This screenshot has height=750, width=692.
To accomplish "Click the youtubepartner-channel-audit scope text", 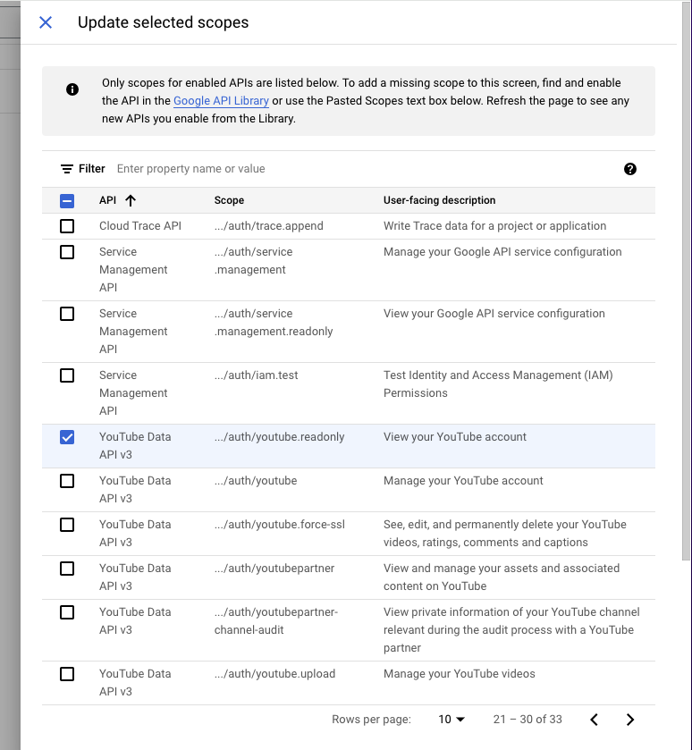I will pos(276,621).
